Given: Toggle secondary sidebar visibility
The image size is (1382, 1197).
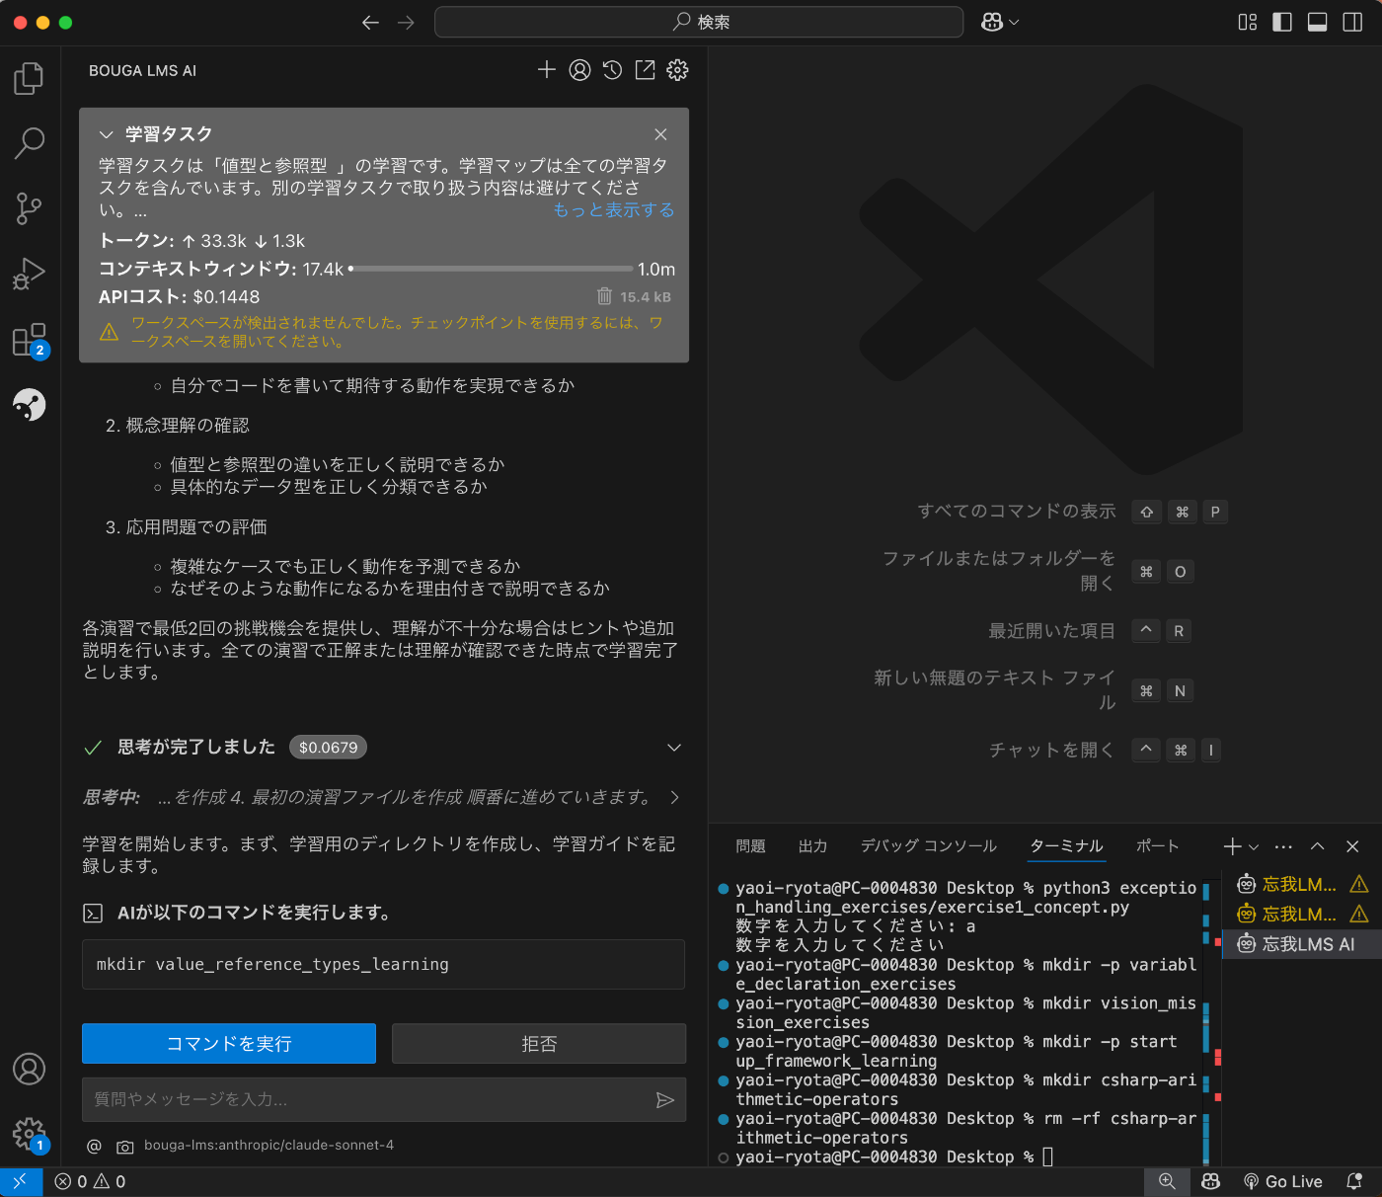Looking at the screenshot, I should point(1353,23).
